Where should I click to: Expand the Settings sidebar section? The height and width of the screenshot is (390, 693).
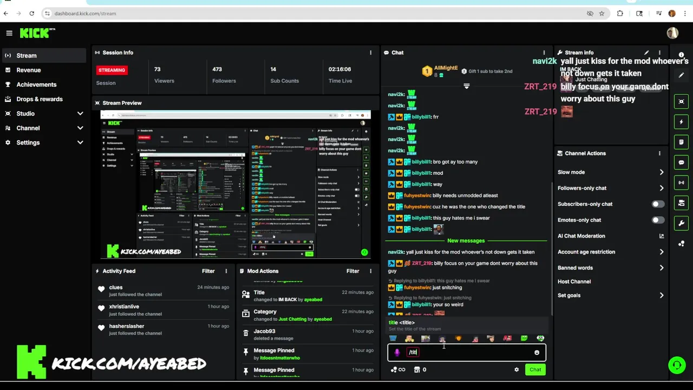click(x=80, y=142)
